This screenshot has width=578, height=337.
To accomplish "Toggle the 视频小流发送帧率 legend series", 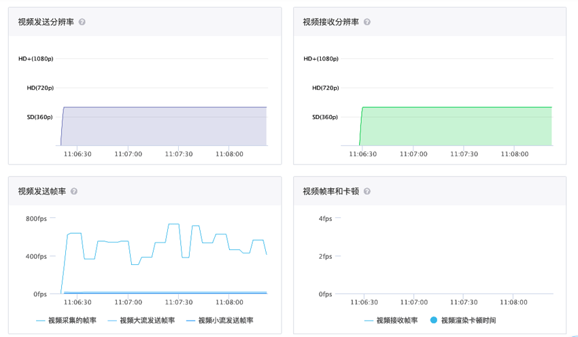I will (x=220, y=321).
